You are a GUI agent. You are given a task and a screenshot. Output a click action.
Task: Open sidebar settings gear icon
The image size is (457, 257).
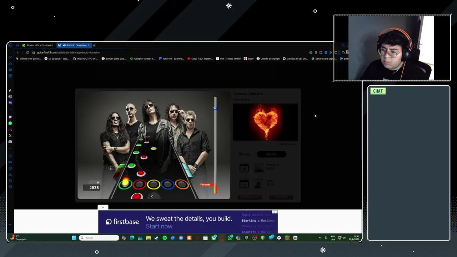10,187
